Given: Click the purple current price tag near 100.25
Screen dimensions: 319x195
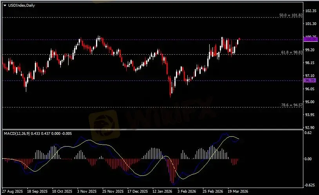Looking at the screenshot, I should pyautogui.click(x=310, y=39).
